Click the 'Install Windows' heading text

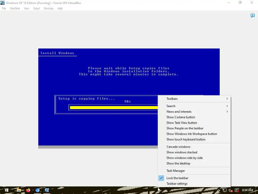point(57,53)
